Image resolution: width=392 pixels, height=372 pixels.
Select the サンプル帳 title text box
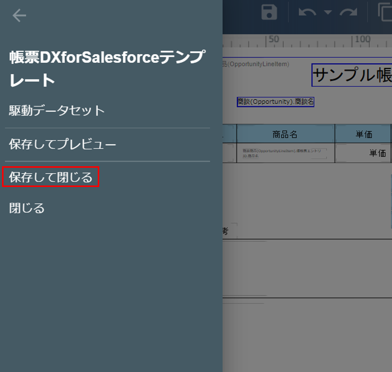coord(352,75)
